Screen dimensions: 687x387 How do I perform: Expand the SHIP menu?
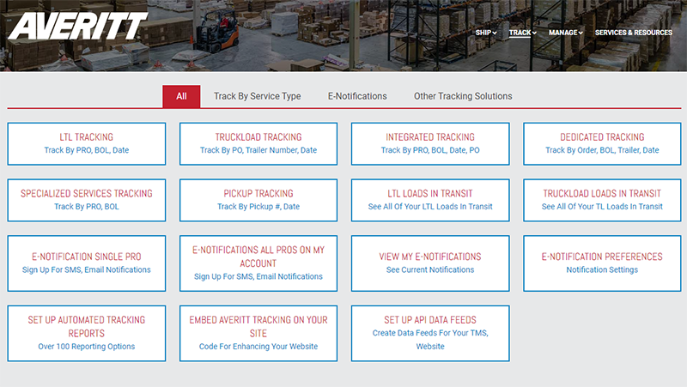coord(486,33)
